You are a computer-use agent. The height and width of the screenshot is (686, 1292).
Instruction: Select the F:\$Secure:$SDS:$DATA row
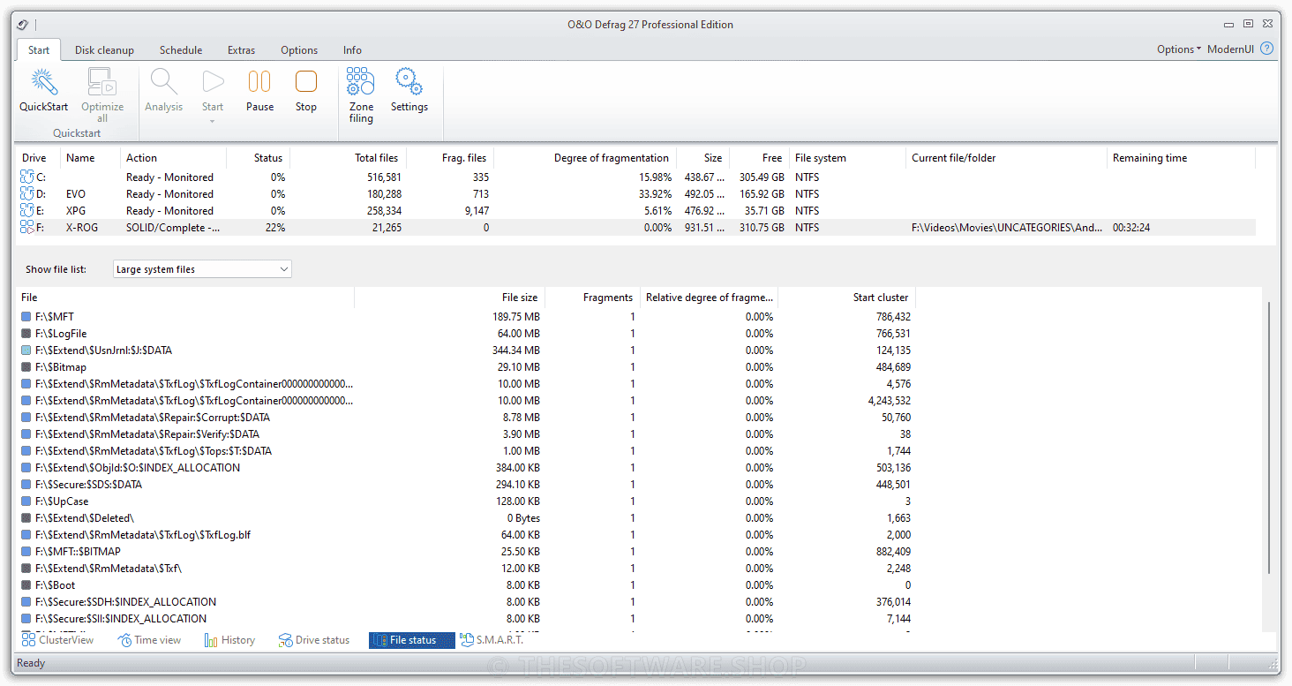(x=466, y=485)
